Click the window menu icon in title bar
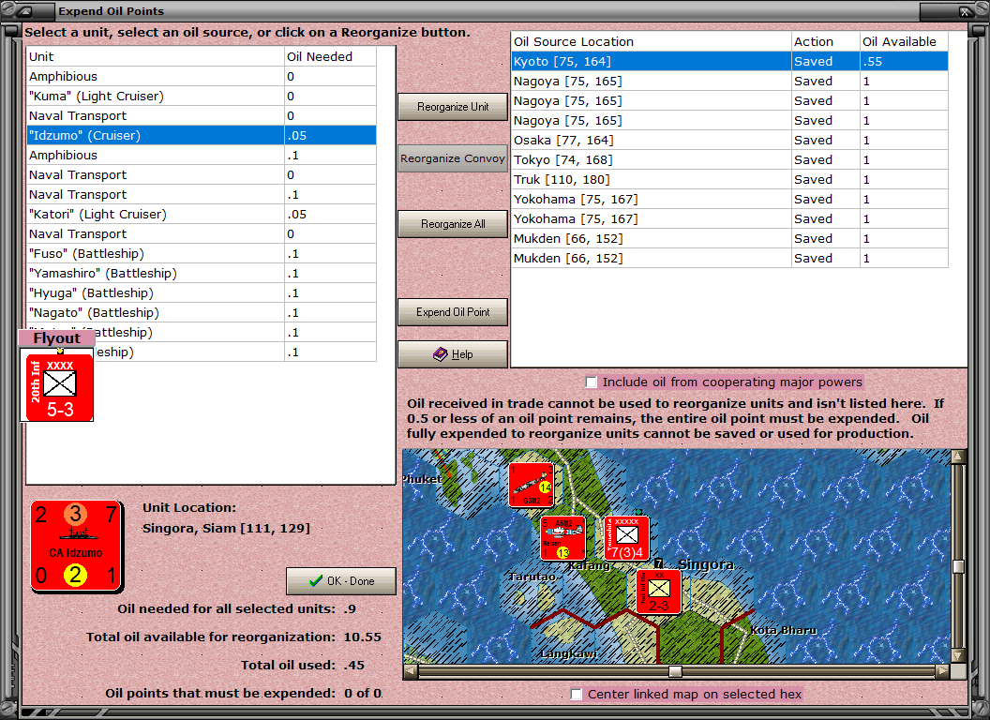Image resolution: width=990 pixels, height=720 pixels. pyautogui.click(x=24, y=10)
